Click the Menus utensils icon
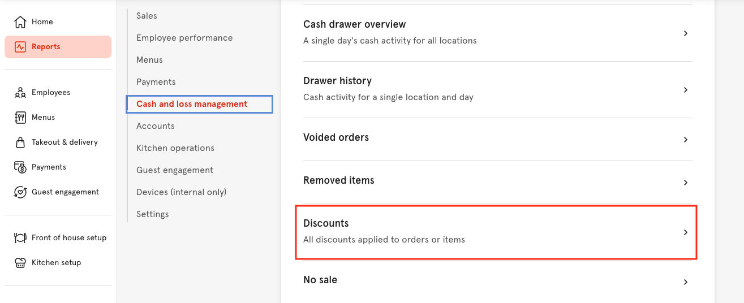The width and height of the screenshot is (744, 303). pos(20,118)
